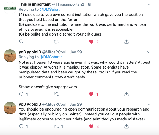This screenshot has height=135, width=159.
Task: Share the "Status doesn't give superpowers" tweet
Action: [x=126, y=94]
